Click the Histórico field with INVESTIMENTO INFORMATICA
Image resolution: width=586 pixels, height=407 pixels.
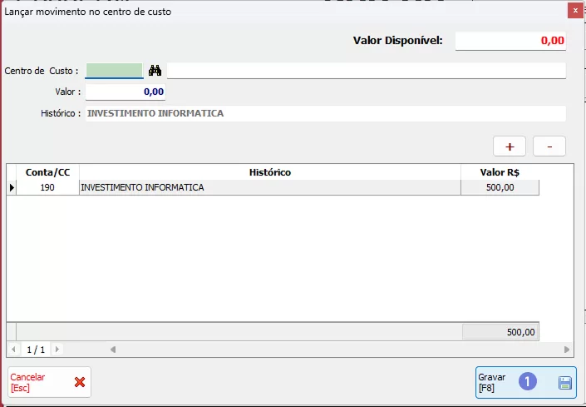[325, 113]
